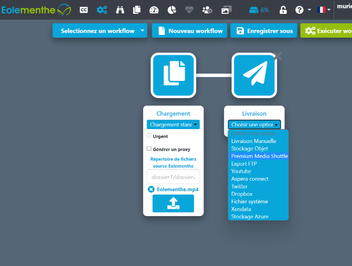This screenshot has height=266, width=352.
Task: Select Xendata delivery option
Action: point(258,209)
